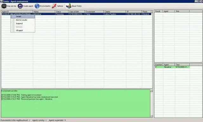Click the Agent header in results panel
The width and height of the screenshot is (203, 122).
coord(169,11)
